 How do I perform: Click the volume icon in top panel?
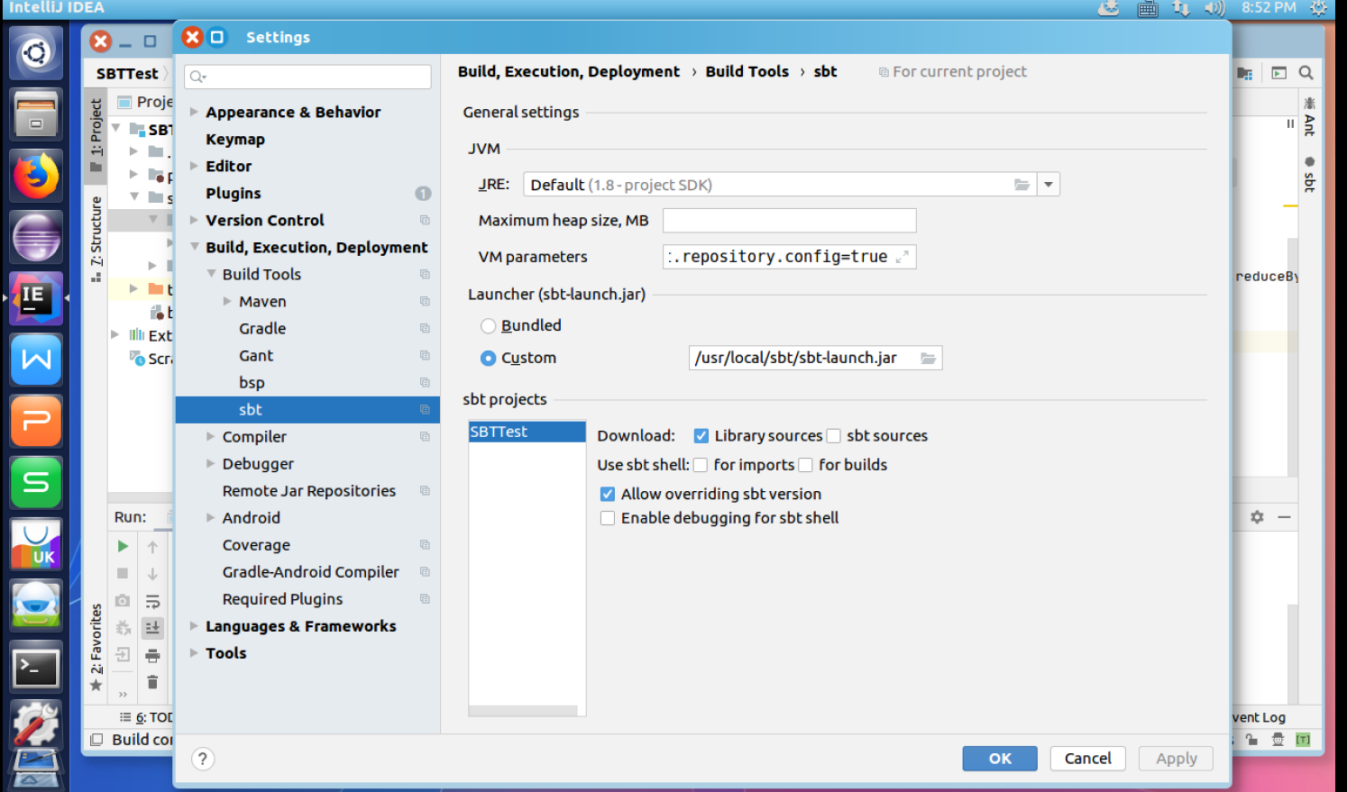point(1214,8)
